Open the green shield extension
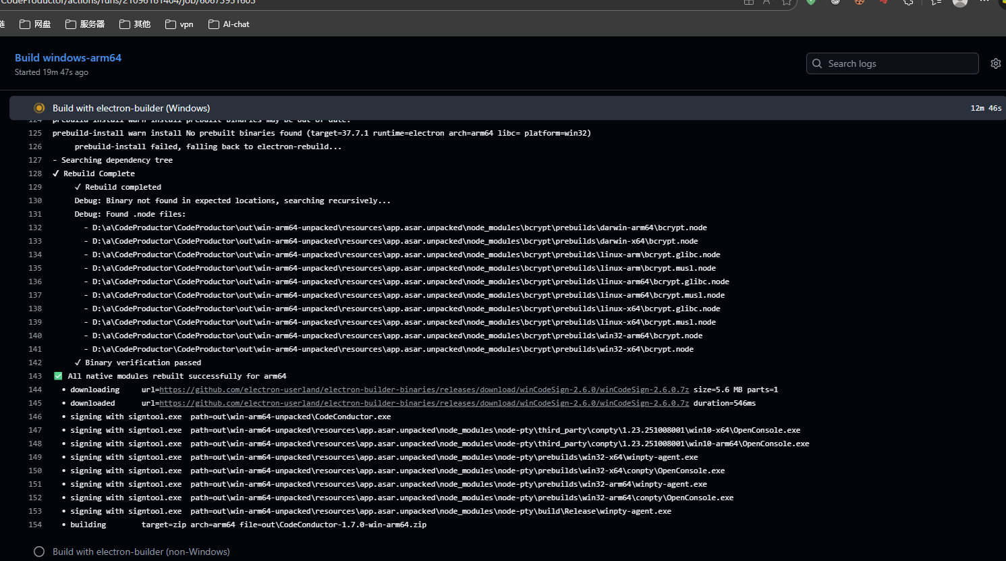This screenshot has width=1006, height=561. (811, 3)
